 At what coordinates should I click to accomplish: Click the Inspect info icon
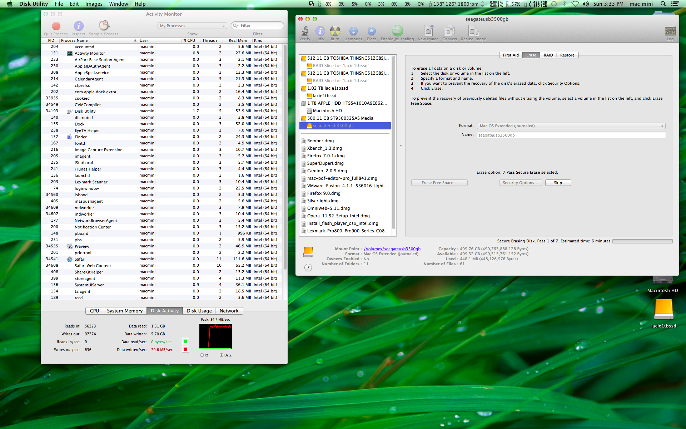78,26
